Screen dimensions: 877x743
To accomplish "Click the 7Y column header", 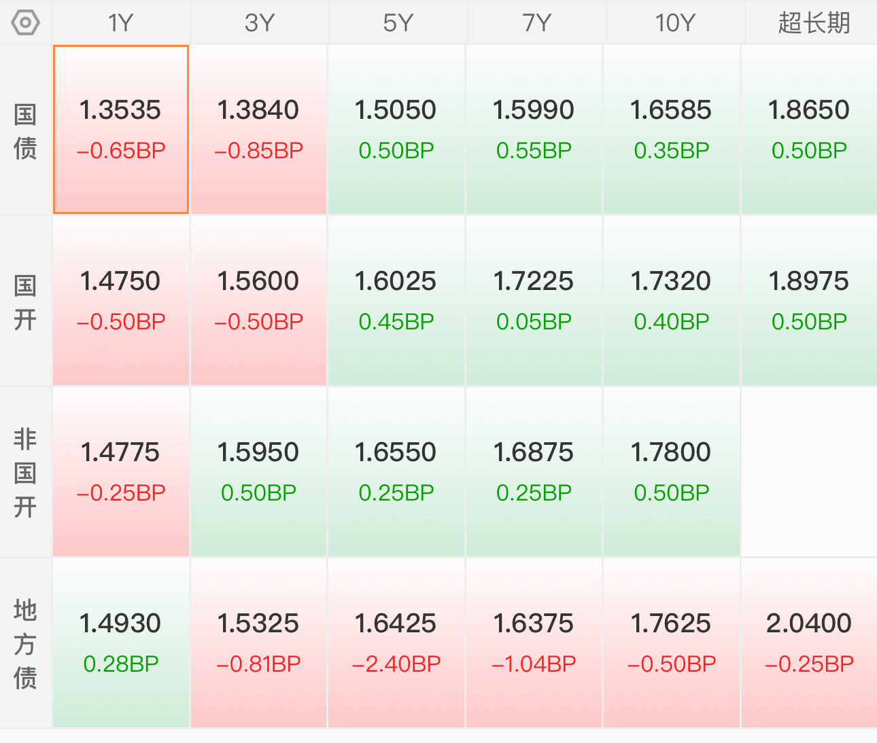I will [537, 23].
